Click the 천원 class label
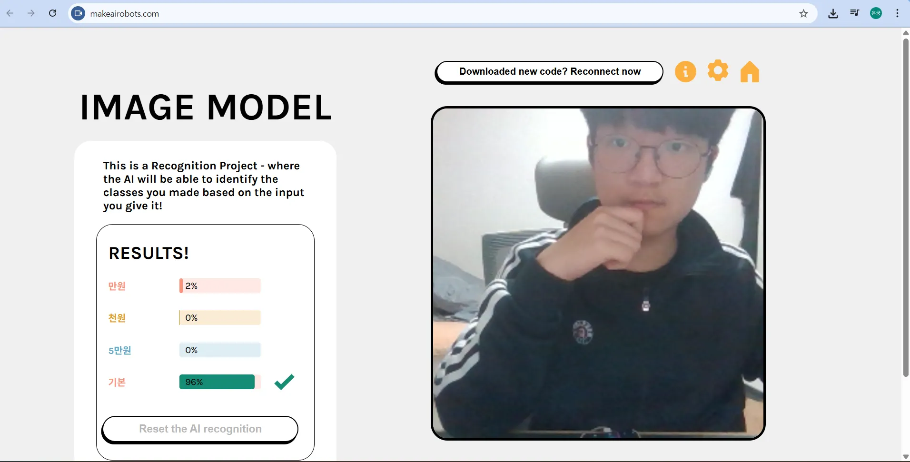This screenshot has width=910, height=462. point(117,318)
